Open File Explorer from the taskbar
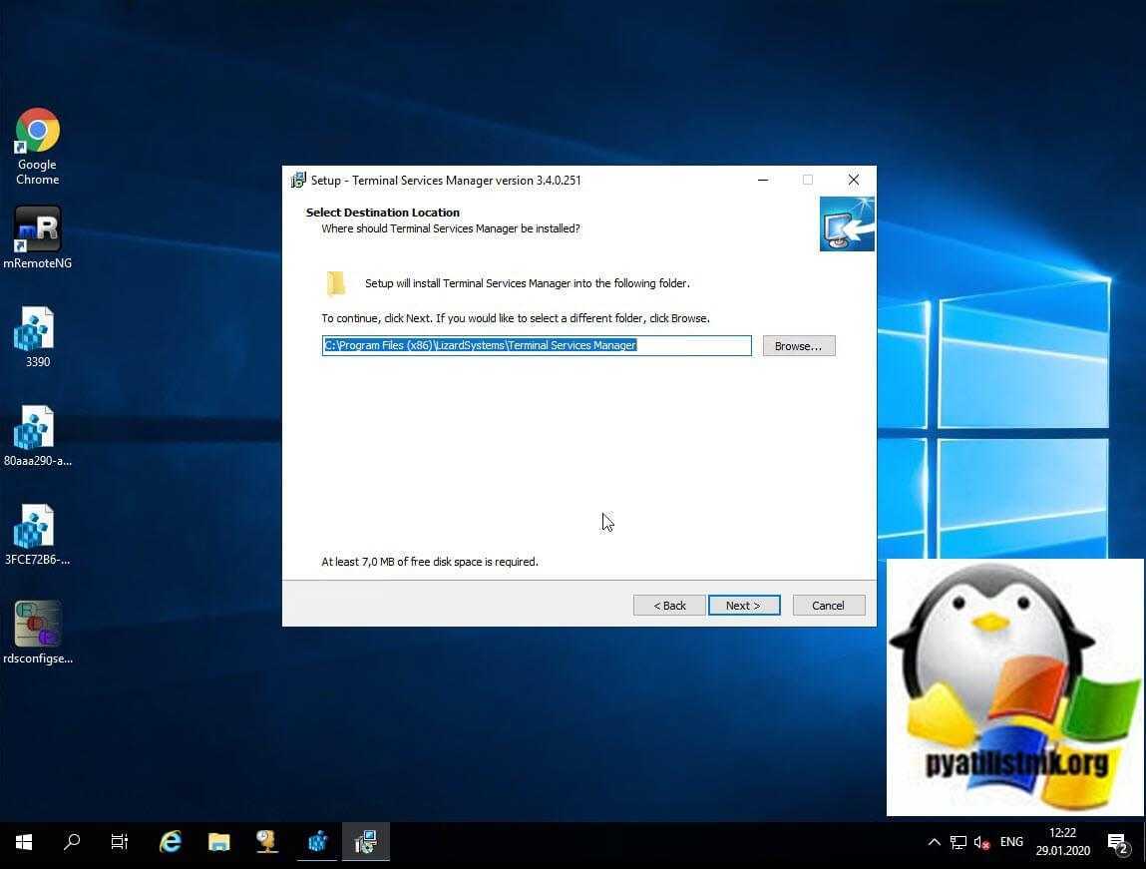This screenshot has height=869, width=1146. point(218,842)
